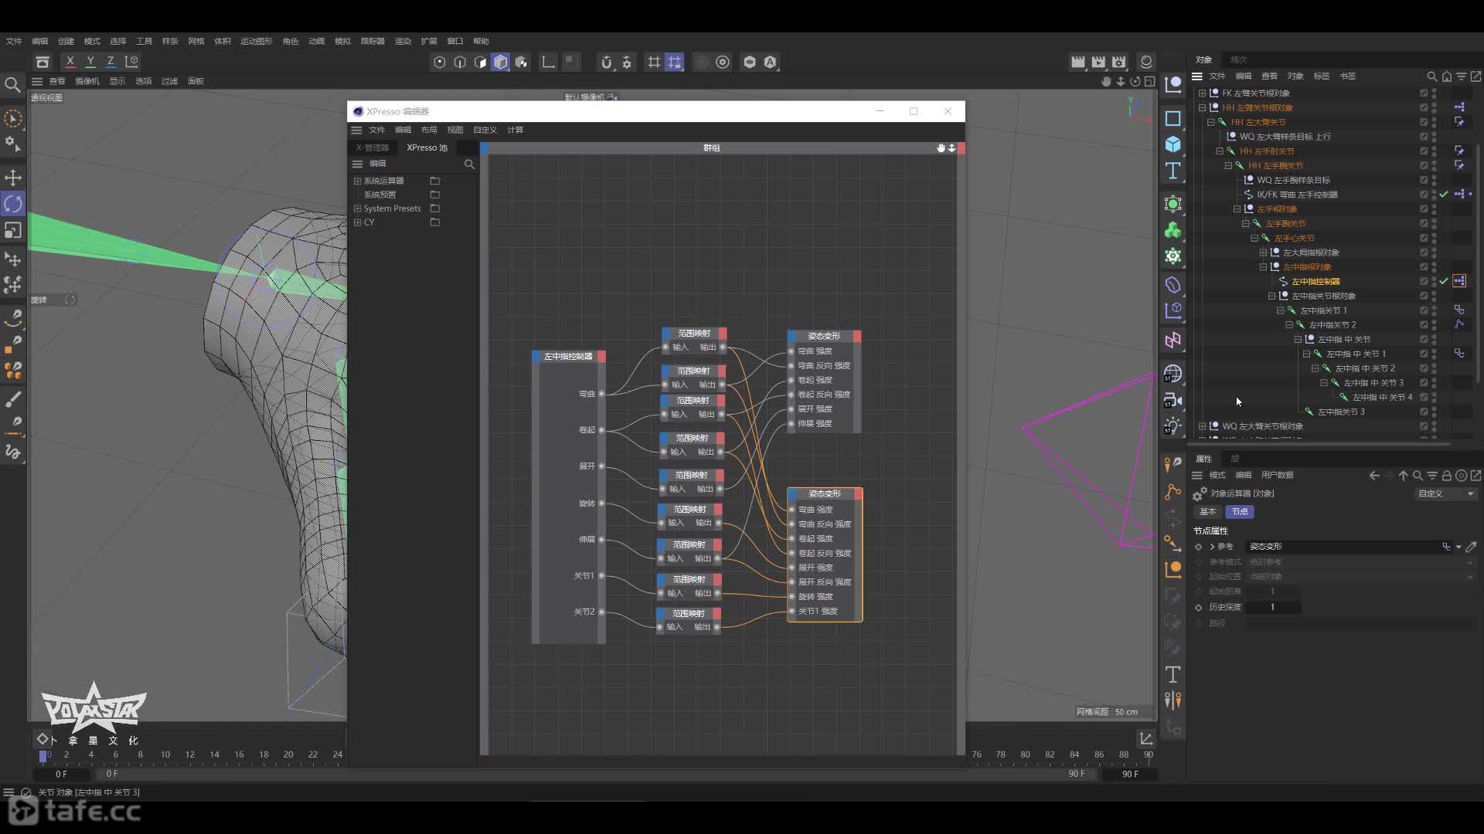
Task: Select the 左中指控制器 node title
Action: point(568,356)
